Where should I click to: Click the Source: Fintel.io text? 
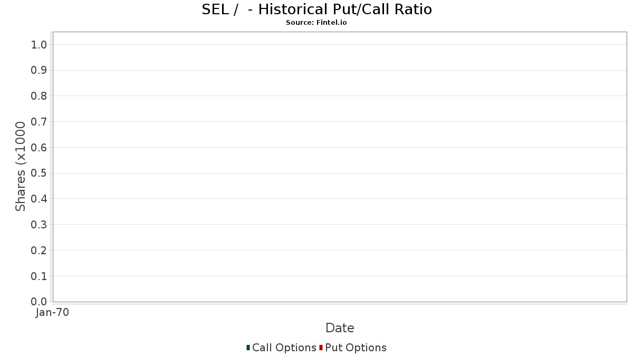[x=316, y=23]
